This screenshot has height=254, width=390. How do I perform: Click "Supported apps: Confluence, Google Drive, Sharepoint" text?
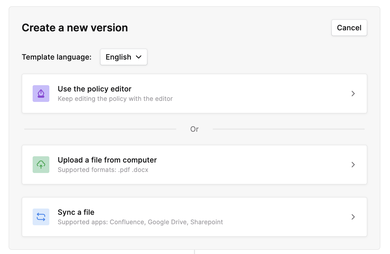140,222
